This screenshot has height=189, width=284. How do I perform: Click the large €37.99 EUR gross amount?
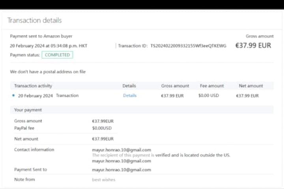(x=253, y=45)
